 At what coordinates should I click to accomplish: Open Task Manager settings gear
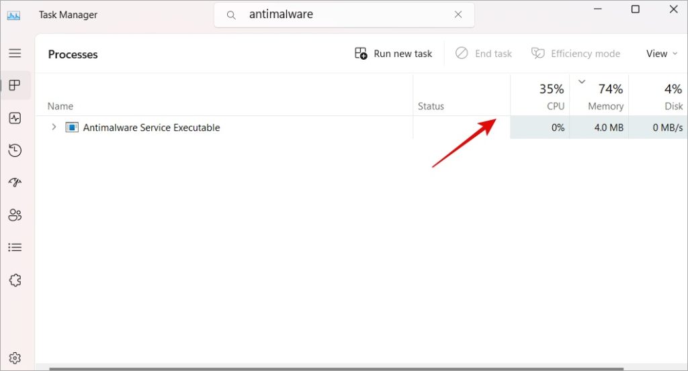click(15, 358)
